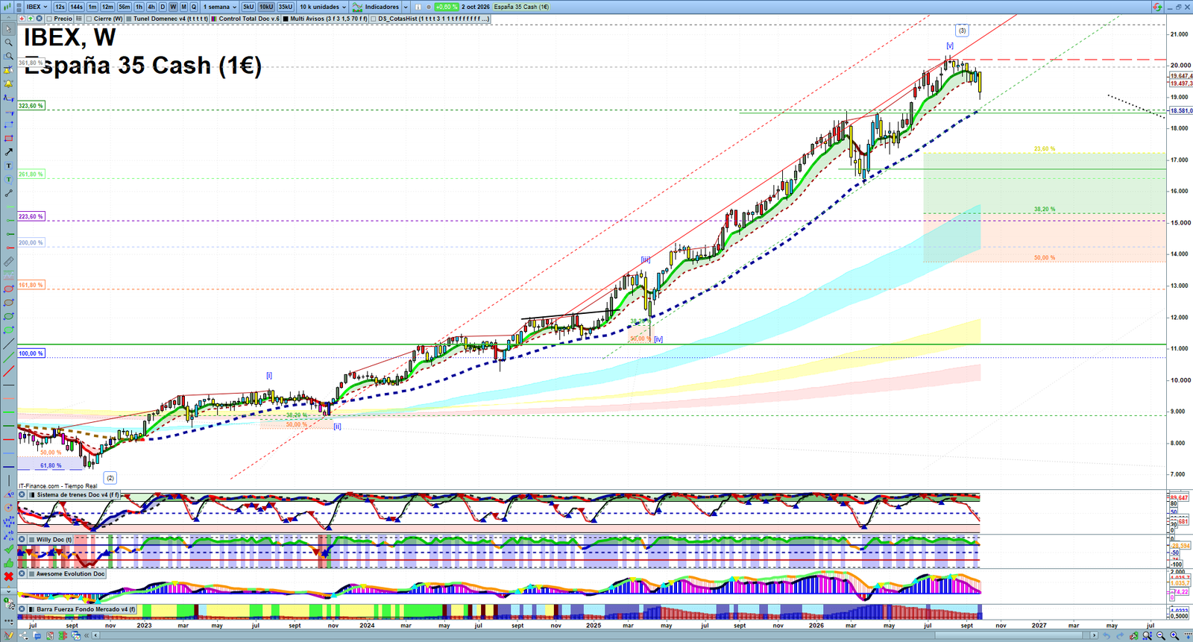Click the 5kU units button
The width and height of the screenshot is (1193, 642).
[248, 7]
